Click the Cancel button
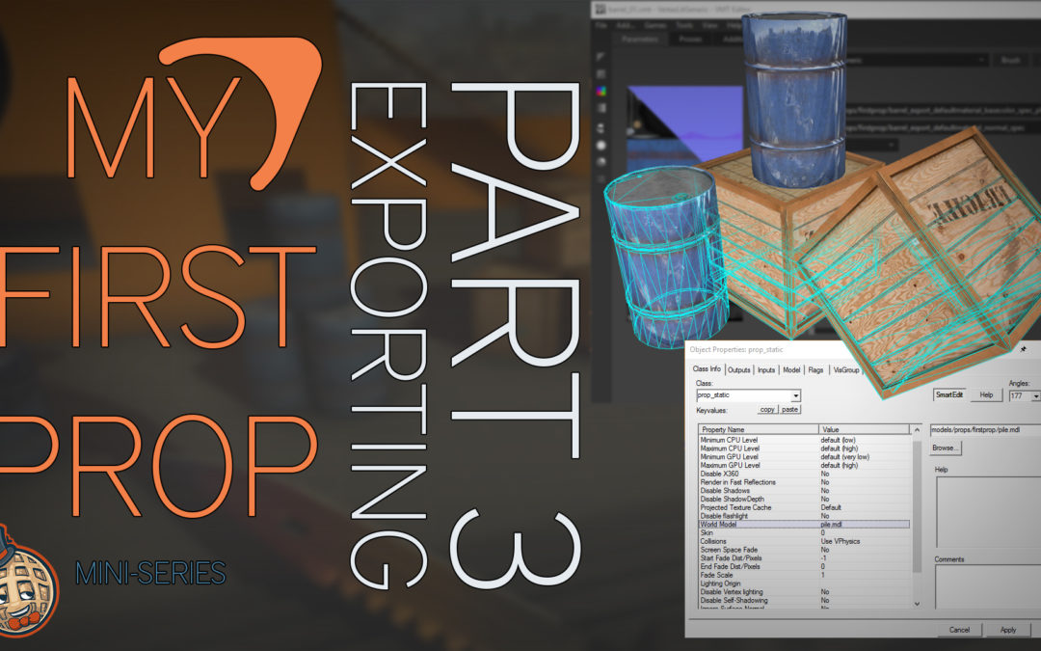Screen dimensions: 1041x651 click(x=959, y=630)
